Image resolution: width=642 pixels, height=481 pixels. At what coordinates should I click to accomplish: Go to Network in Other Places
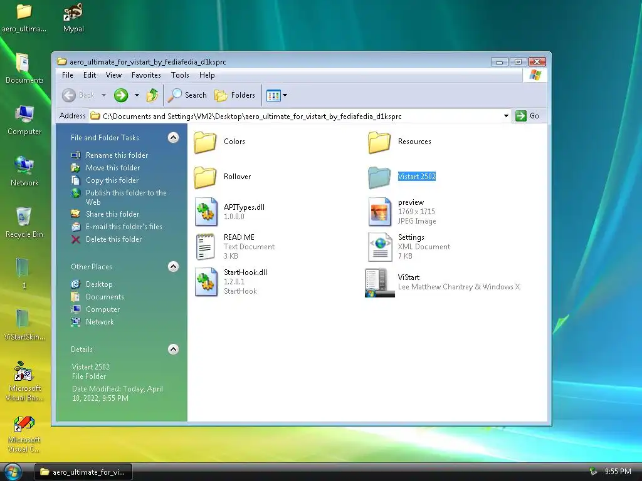[93, 323]
